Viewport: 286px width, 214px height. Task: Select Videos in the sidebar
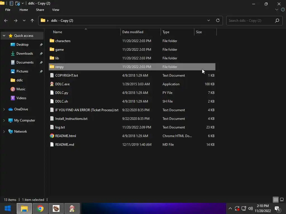pos(21,98)
